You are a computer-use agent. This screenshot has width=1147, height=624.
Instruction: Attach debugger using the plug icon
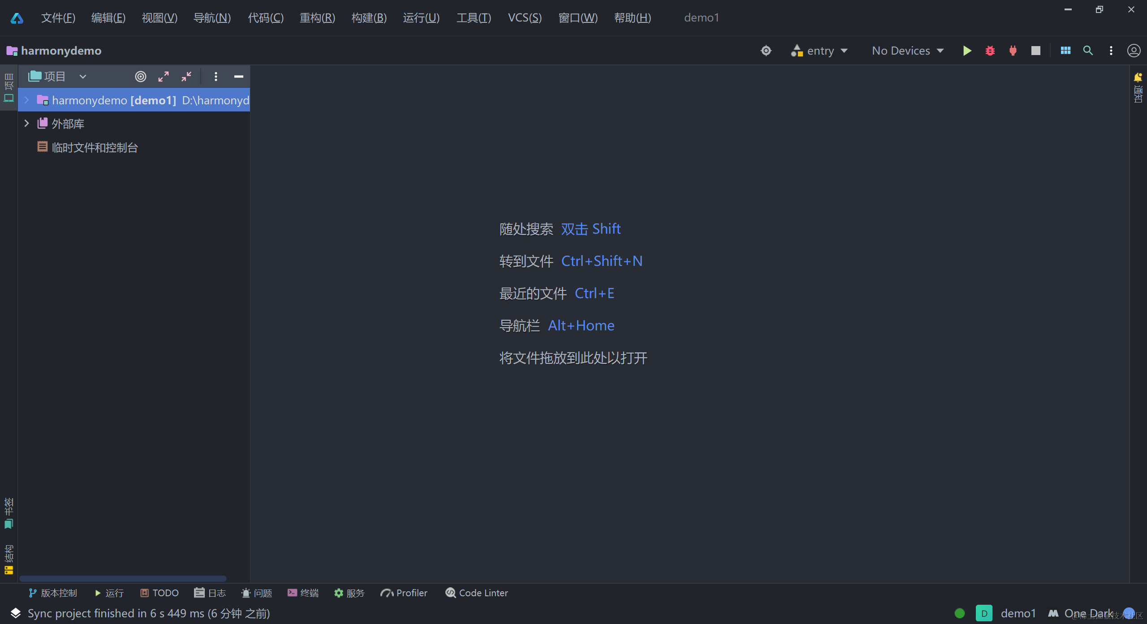click(x=1012, y=51)
